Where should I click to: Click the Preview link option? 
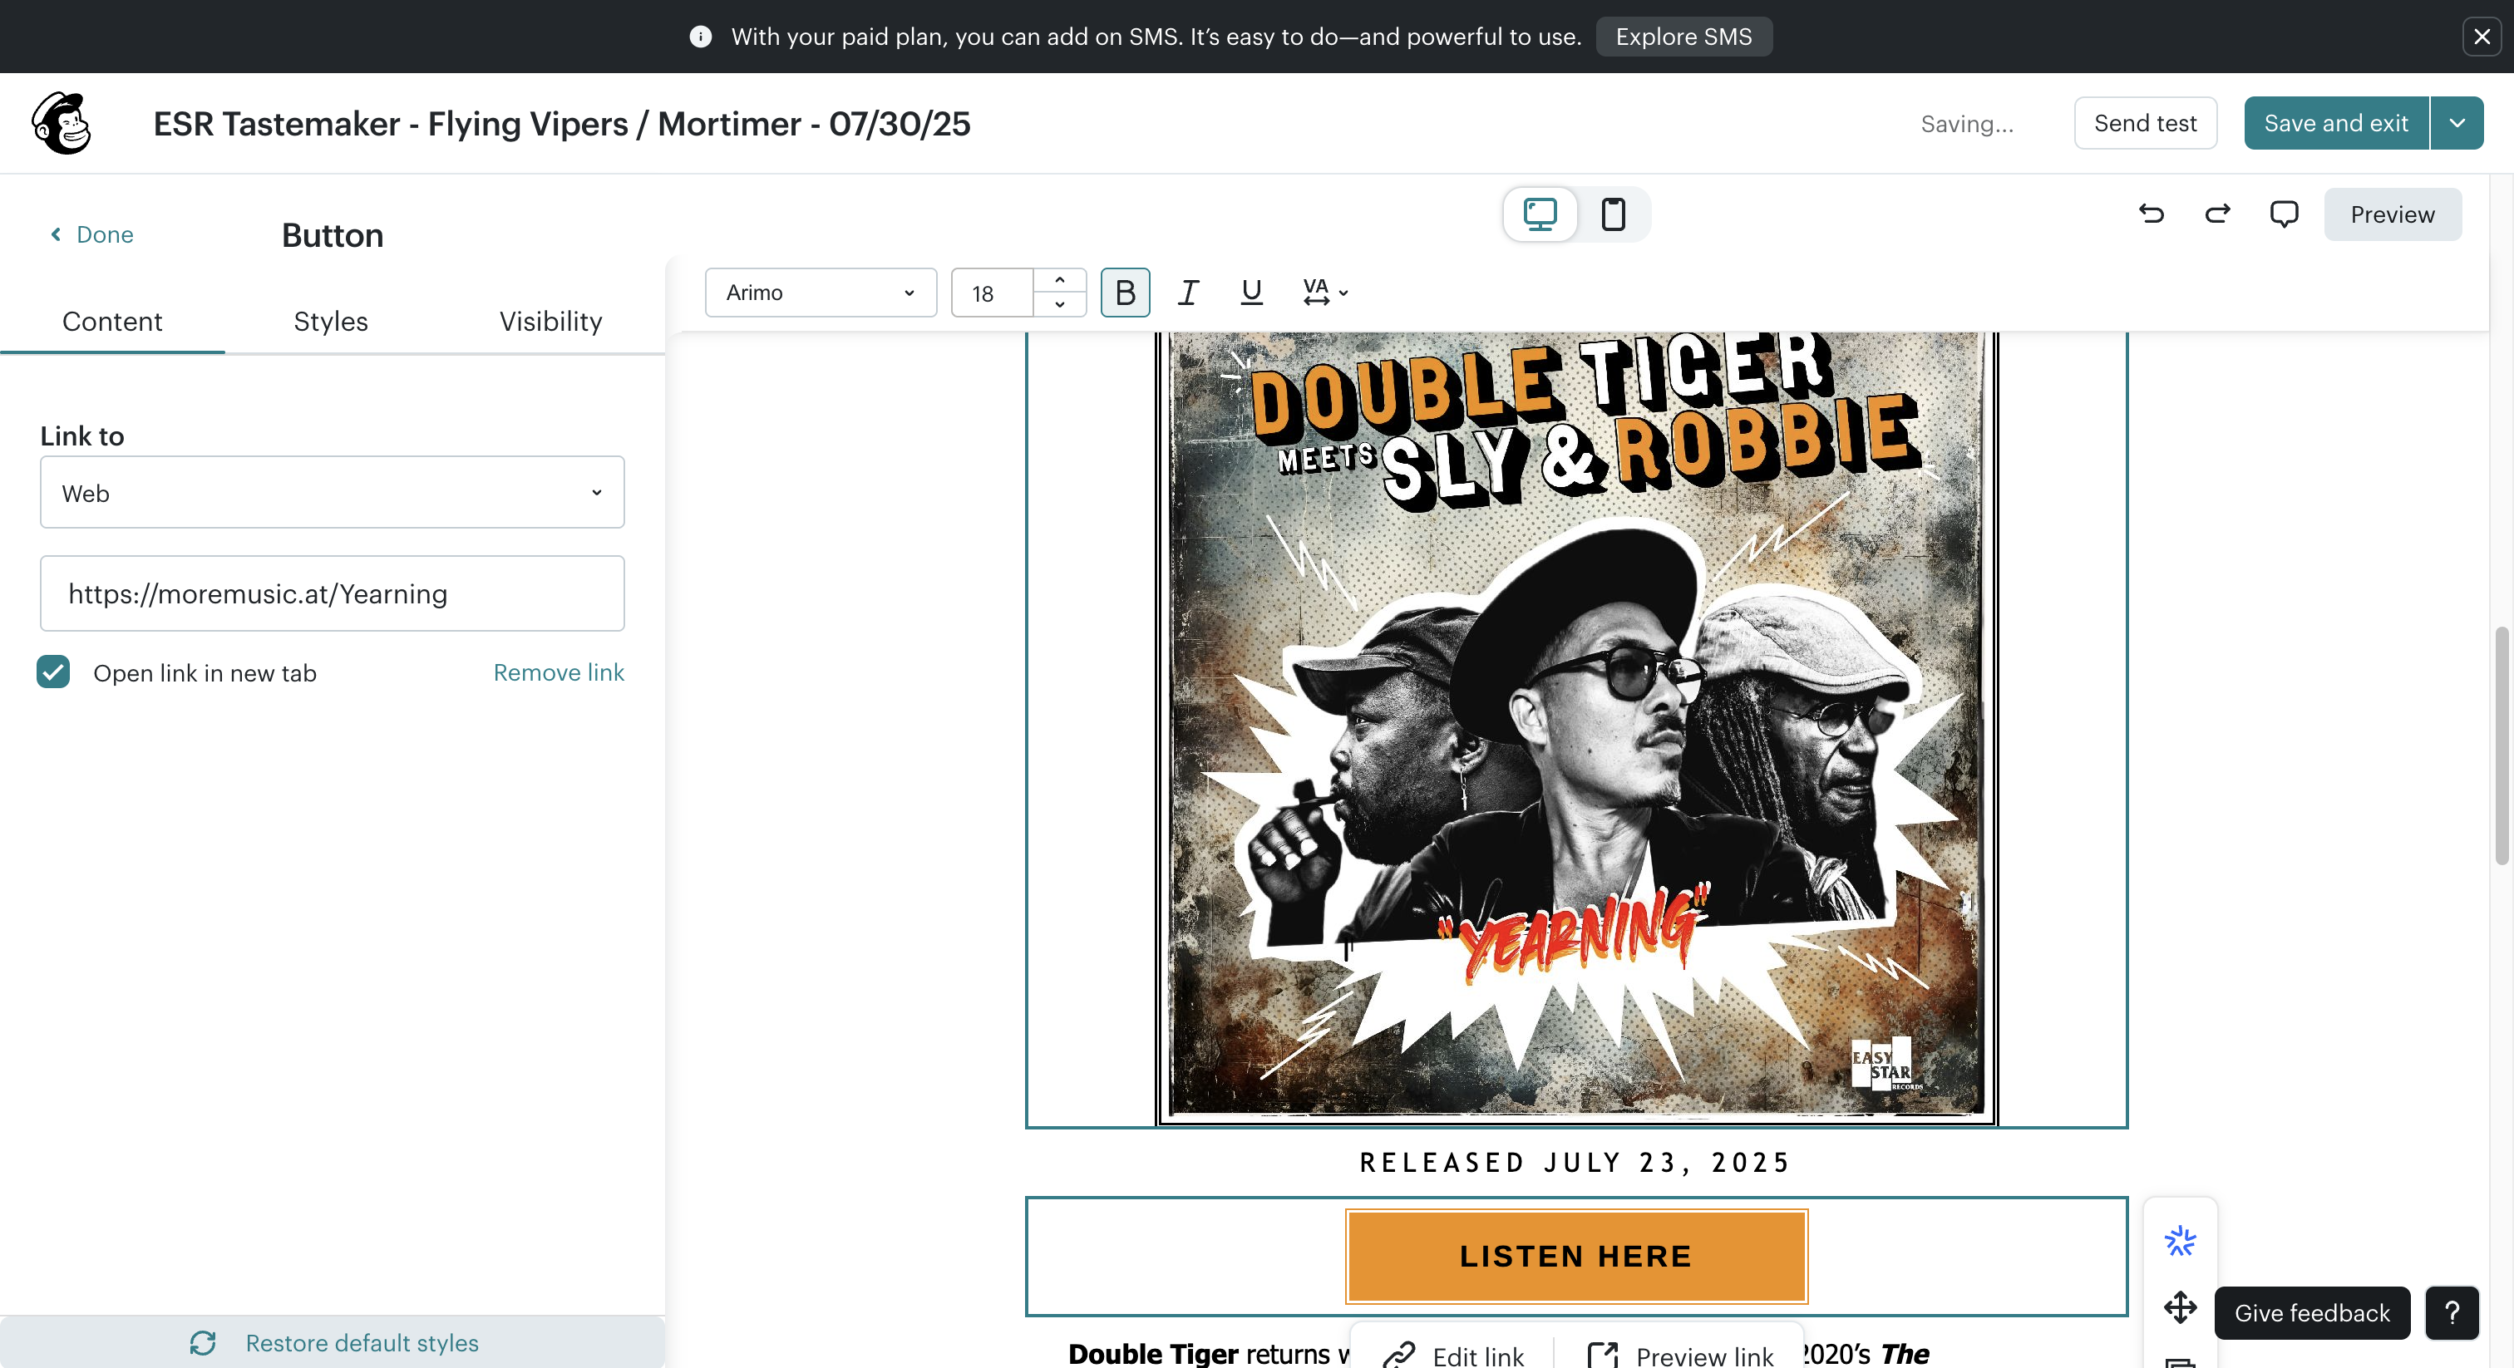1680,1356
